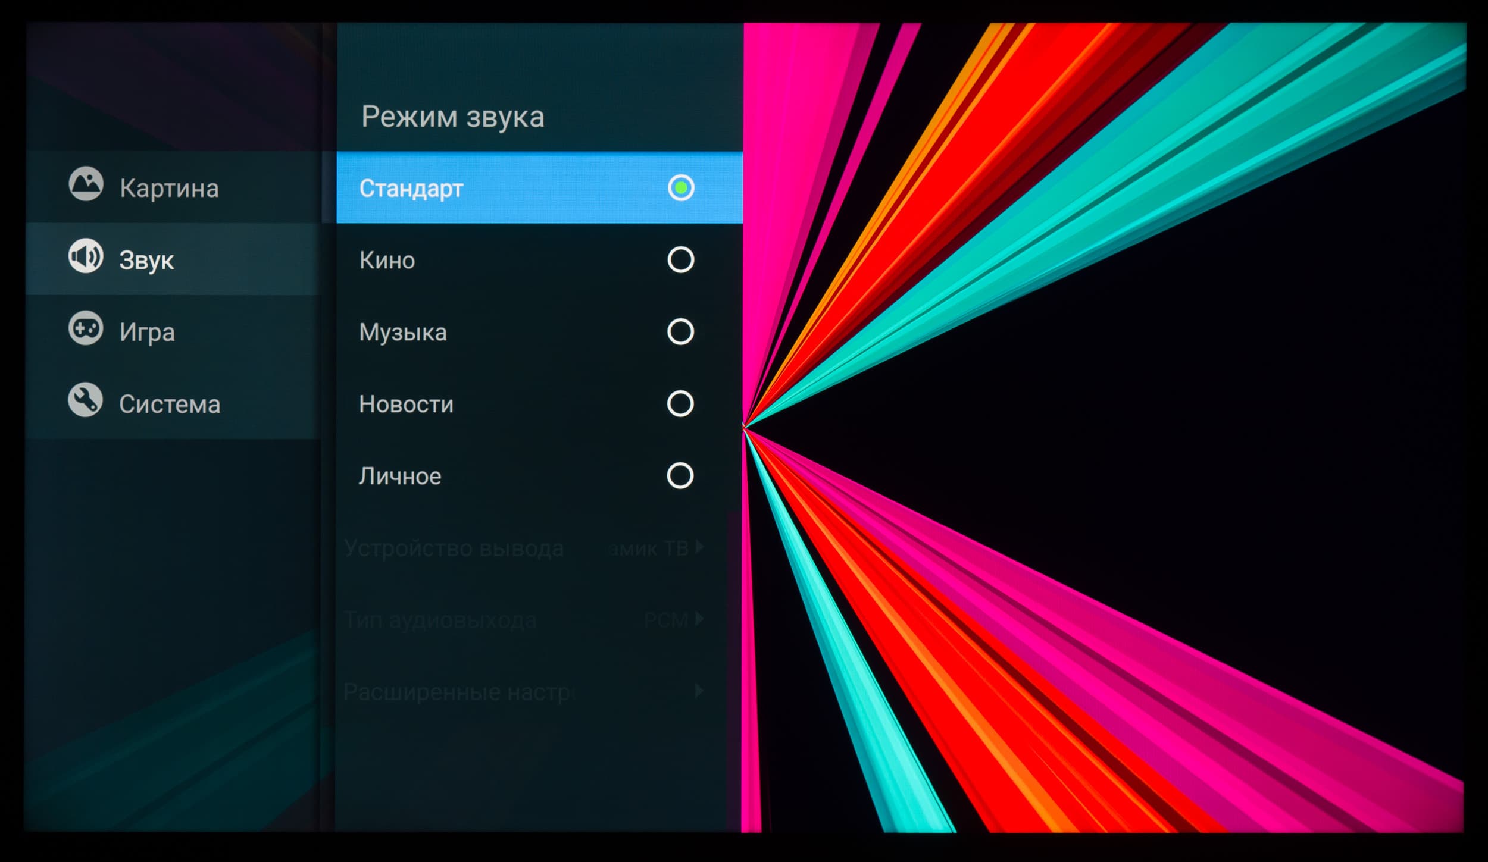1488x862 pixels.
Task: Click the System (Система) wrench icon
Action: click(85, 399)
